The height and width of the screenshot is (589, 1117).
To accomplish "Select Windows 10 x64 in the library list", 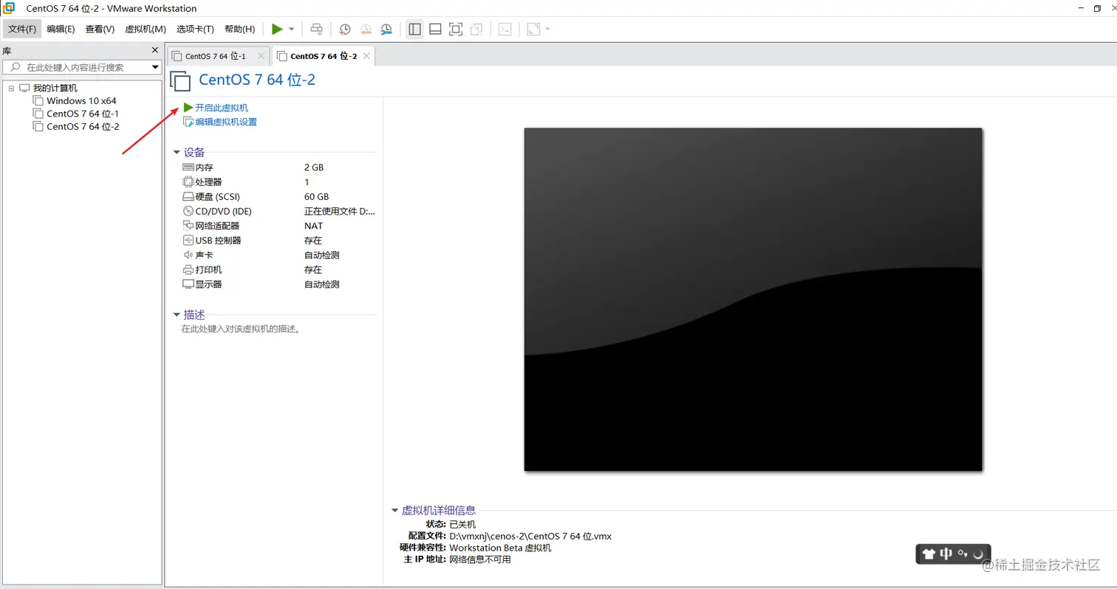I will tap(81, 100).
